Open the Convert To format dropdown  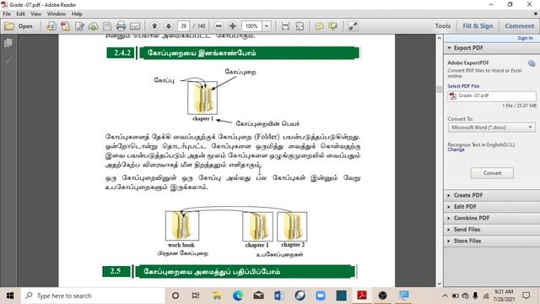492,128
